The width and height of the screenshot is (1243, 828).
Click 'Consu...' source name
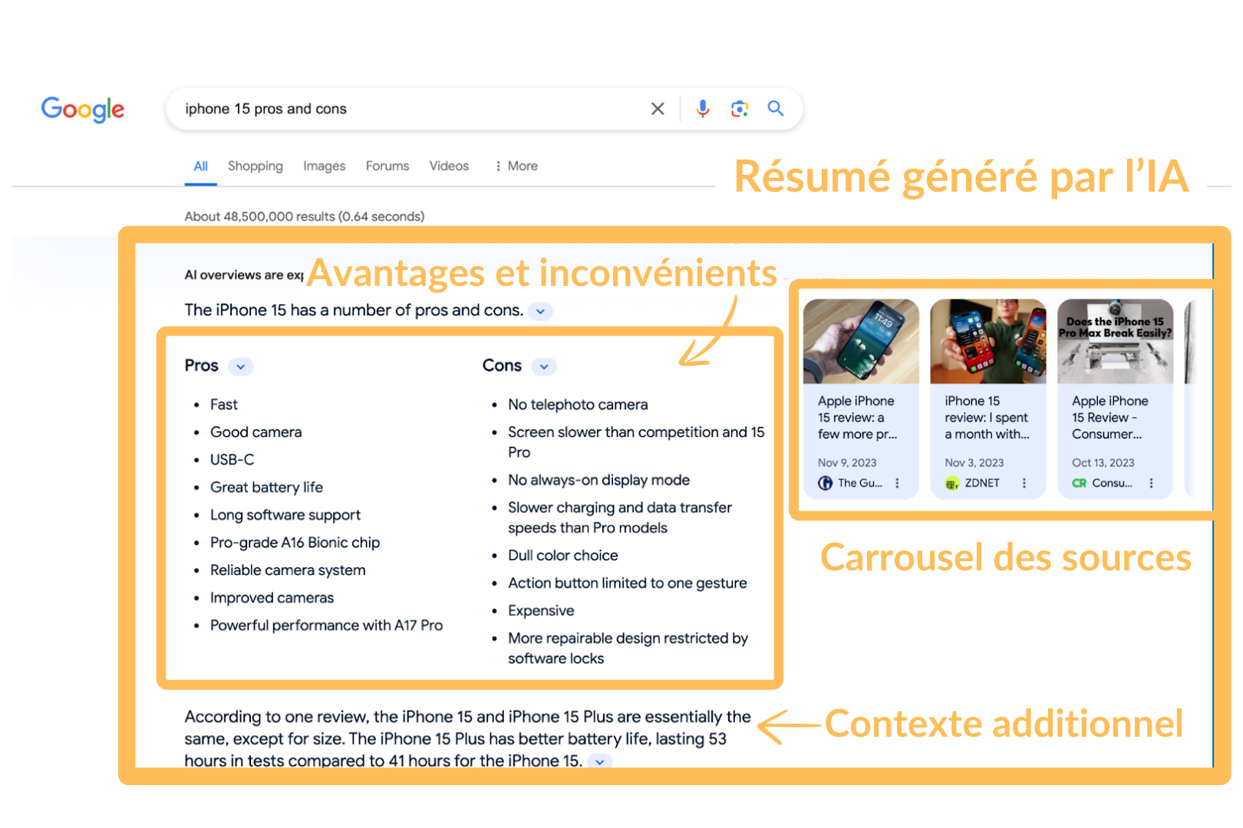[1112, 483]
